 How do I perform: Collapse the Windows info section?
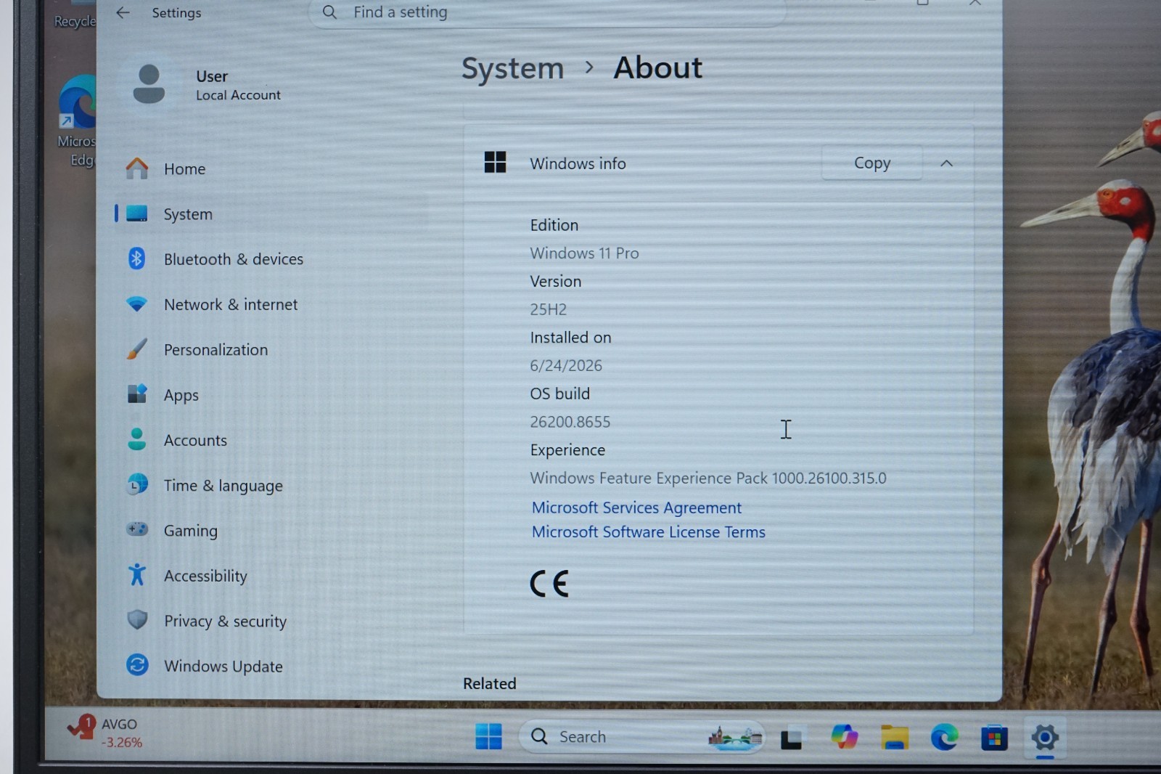[946, 163]
